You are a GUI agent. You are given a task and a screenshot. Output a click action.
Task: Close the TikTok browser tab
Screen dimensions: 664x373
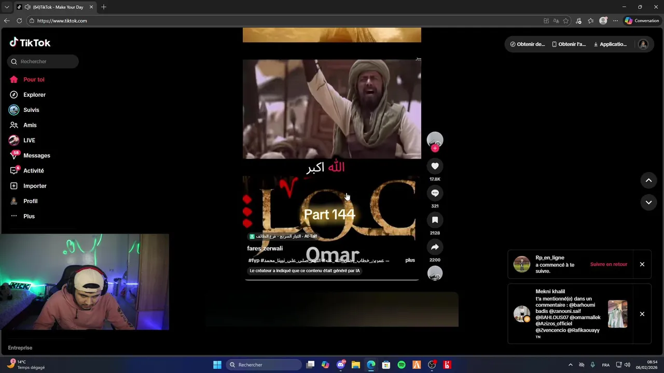(91, 7)
